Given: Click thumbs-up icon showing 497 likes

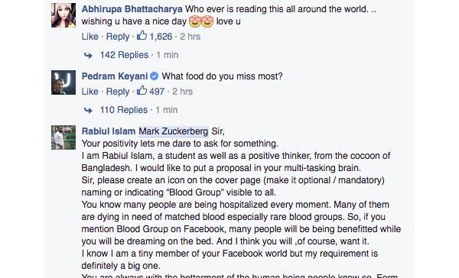Looking at the screenshot, I should coord(142,91).
